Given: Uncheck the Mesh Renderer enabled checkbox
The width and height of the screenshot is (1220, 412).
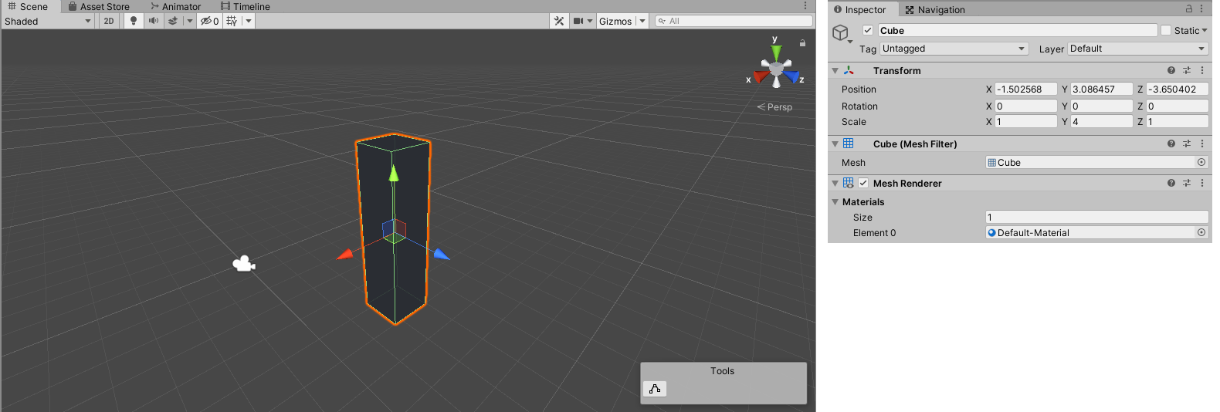Looking at the screenshot, I should click(x=863, y=183).
